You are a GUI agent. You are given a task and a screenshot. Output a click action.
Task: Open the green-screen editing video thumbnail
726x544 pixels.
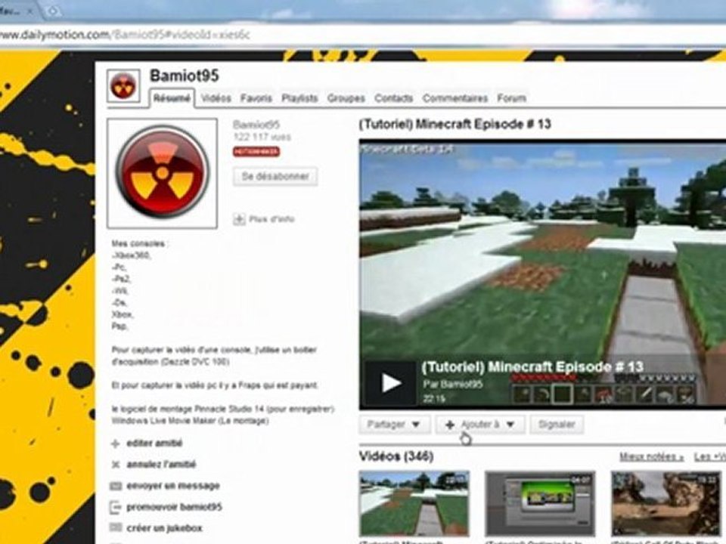[540, 504]
